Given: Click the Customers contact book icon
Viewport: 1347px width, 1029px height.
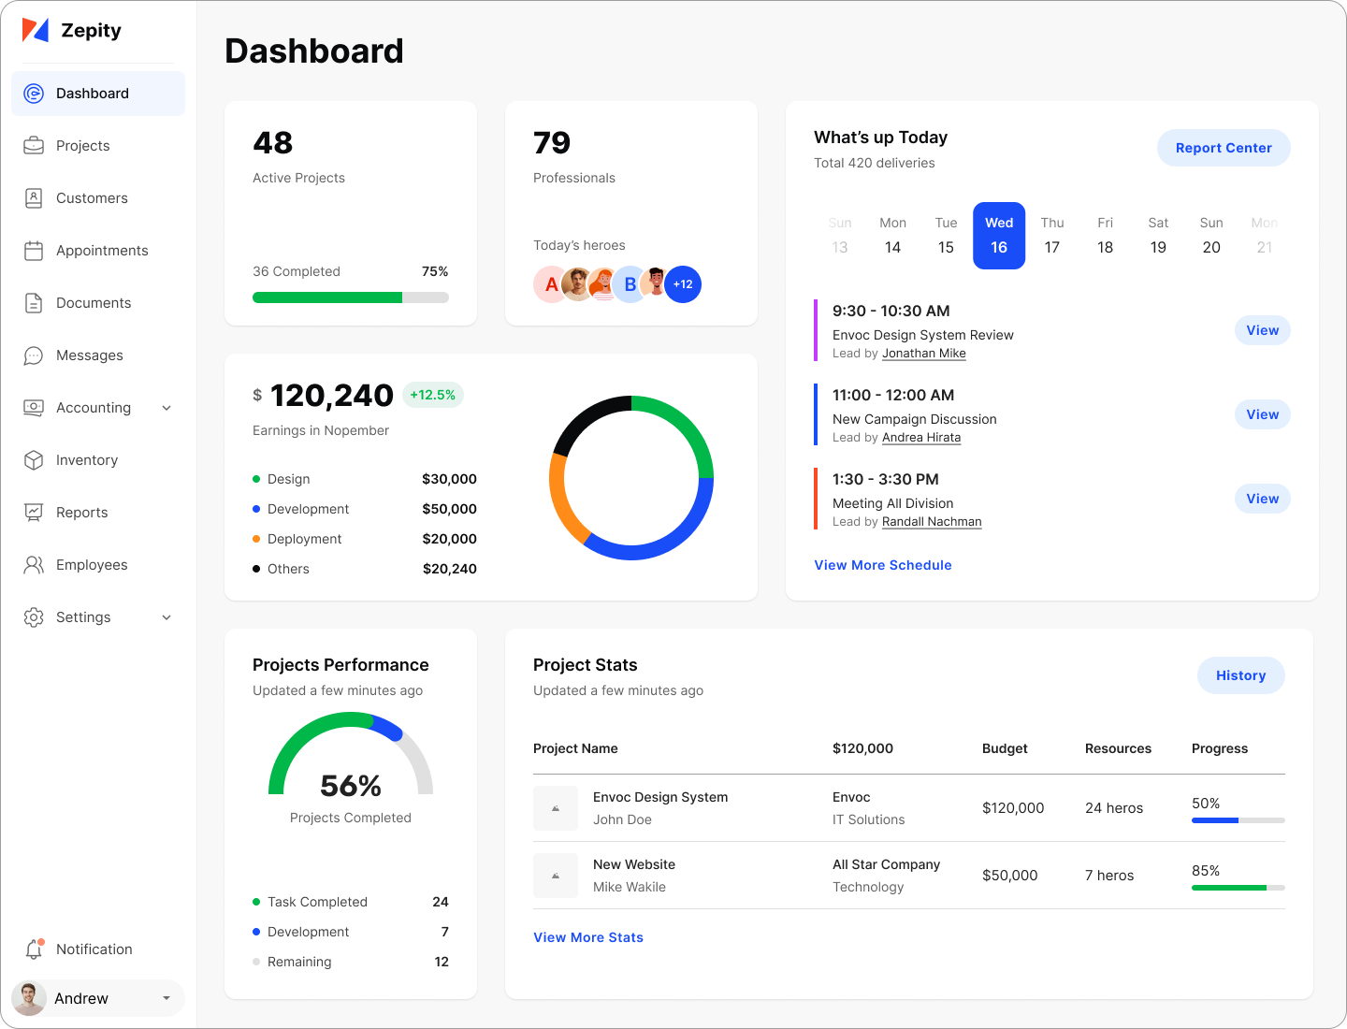Looking at the screenshot, I should coord(34,198).
